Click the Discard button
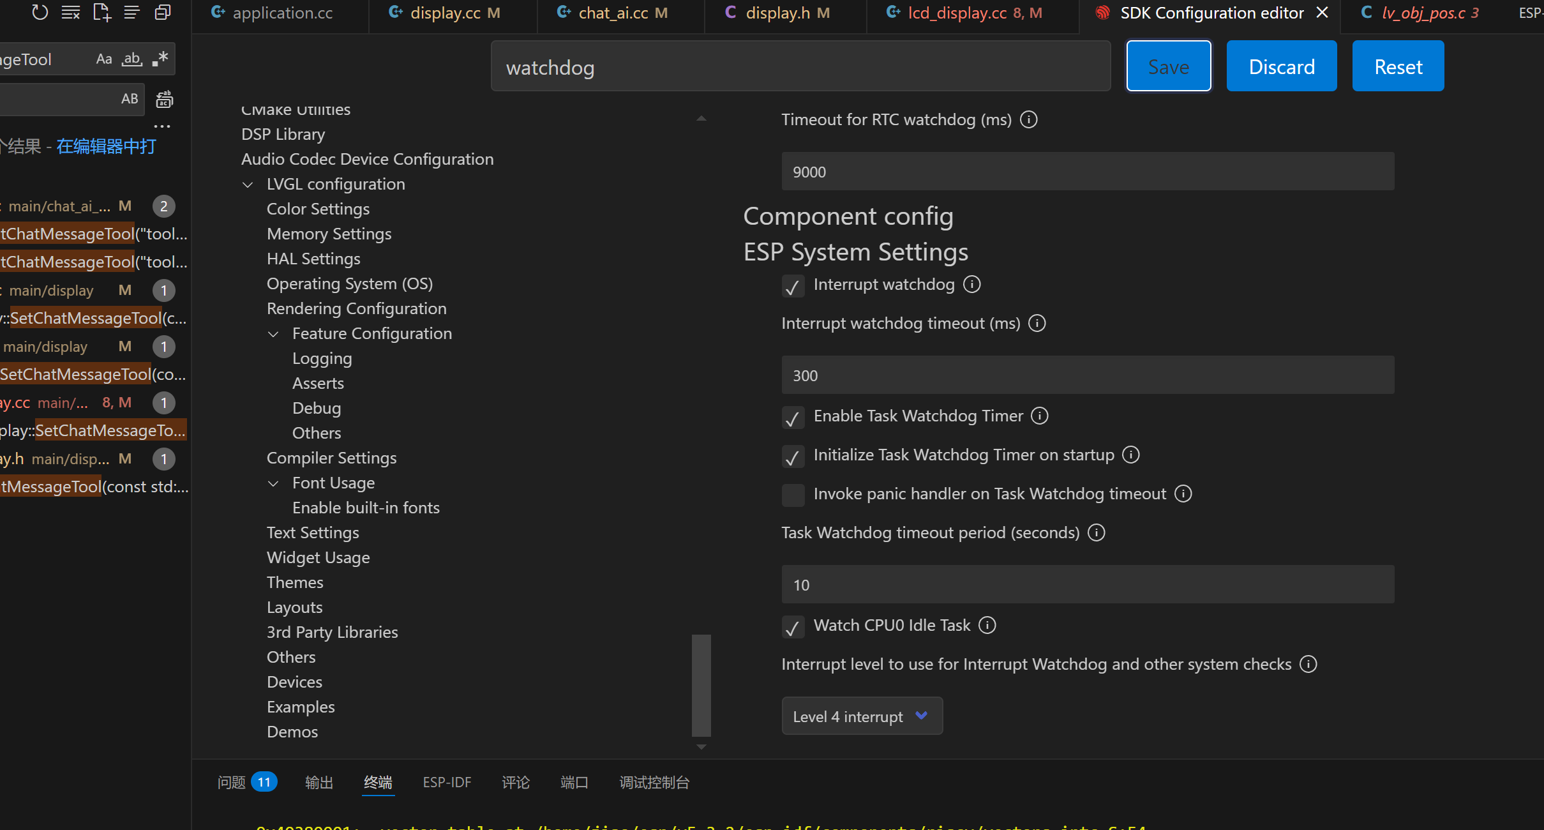This screenshot has width=1544, height=830. tap(1281, 66)
